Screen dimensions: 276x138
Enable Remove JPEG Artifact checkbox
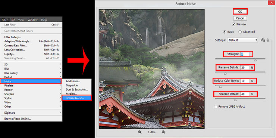[x=216, y=107]
